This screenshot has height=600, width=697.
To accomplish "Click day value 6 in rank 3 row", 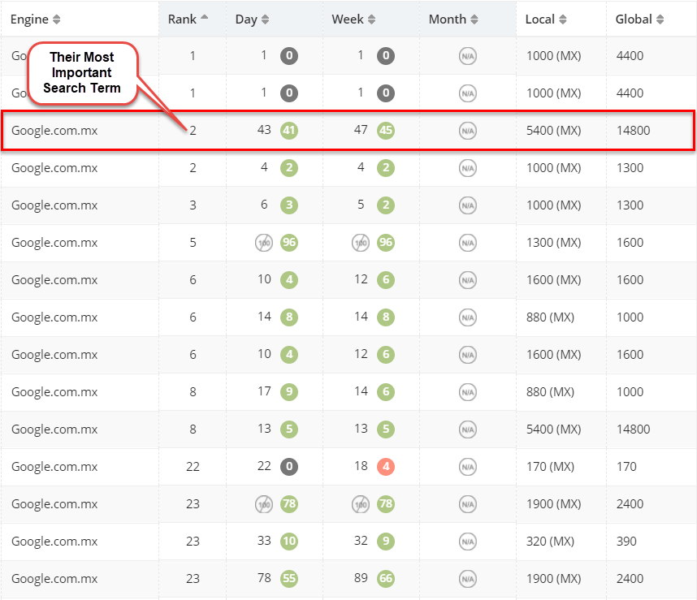I will tap(264, 205).
